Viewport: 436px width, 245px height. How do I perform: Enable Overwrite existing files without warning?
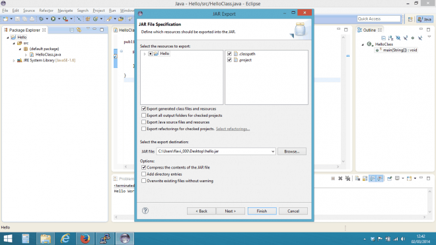pos(144,181)
